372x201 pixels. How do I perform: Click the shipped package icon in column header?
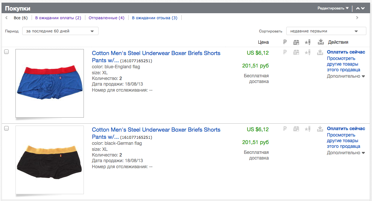[296, 42]
